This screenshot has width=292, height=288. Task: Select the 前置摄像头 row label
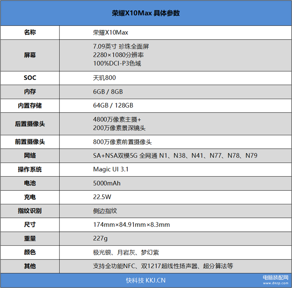(x=30, y=142)
